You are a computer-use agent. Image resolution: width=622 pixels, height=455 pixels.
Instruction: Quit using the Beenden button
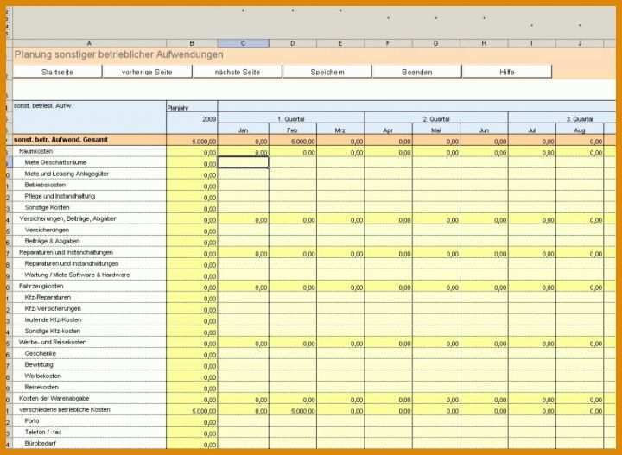pos(417,72)
